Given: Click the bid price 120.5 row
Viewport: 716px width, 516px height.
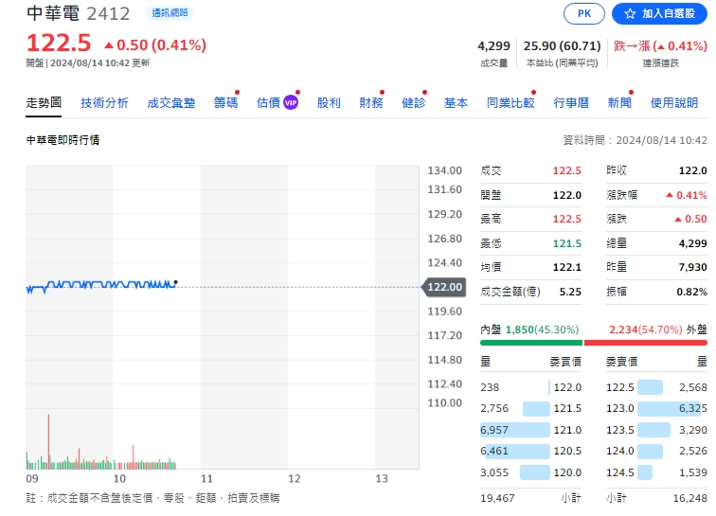Looking at the screenshot, I should (530, 451).
